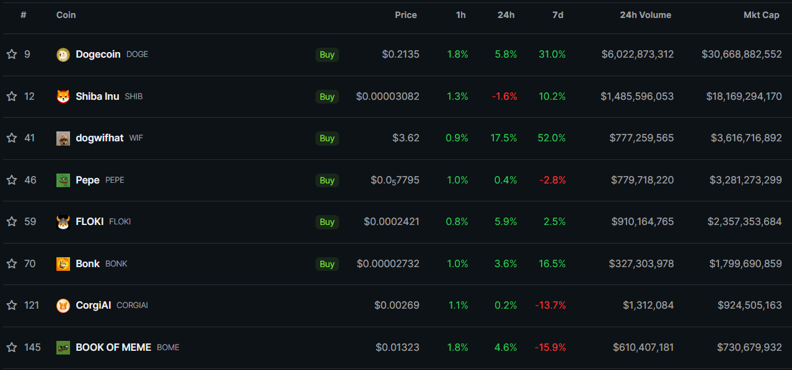Sort table by Price column header
The width and height of the screenshot is (792, 370).
[x=406, y=15]
